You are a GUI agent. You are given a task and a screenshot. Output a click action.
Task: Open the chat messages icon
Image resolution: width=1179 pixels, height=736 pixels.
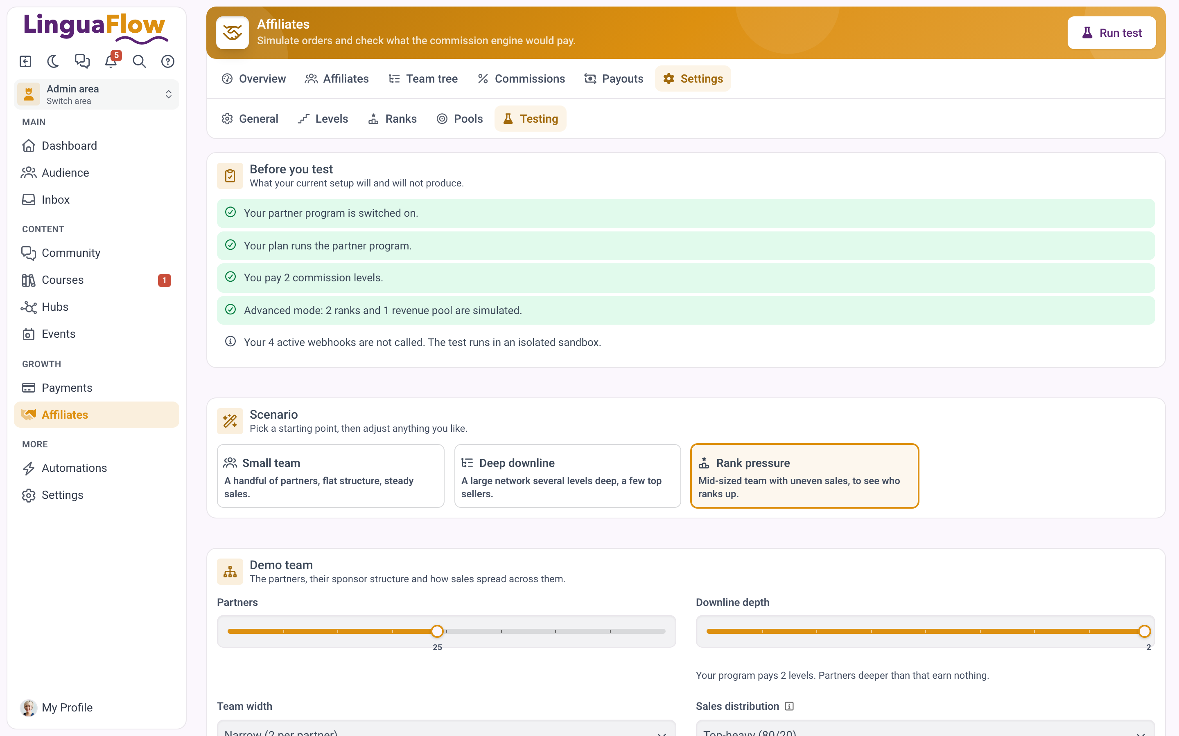point(82,61)
